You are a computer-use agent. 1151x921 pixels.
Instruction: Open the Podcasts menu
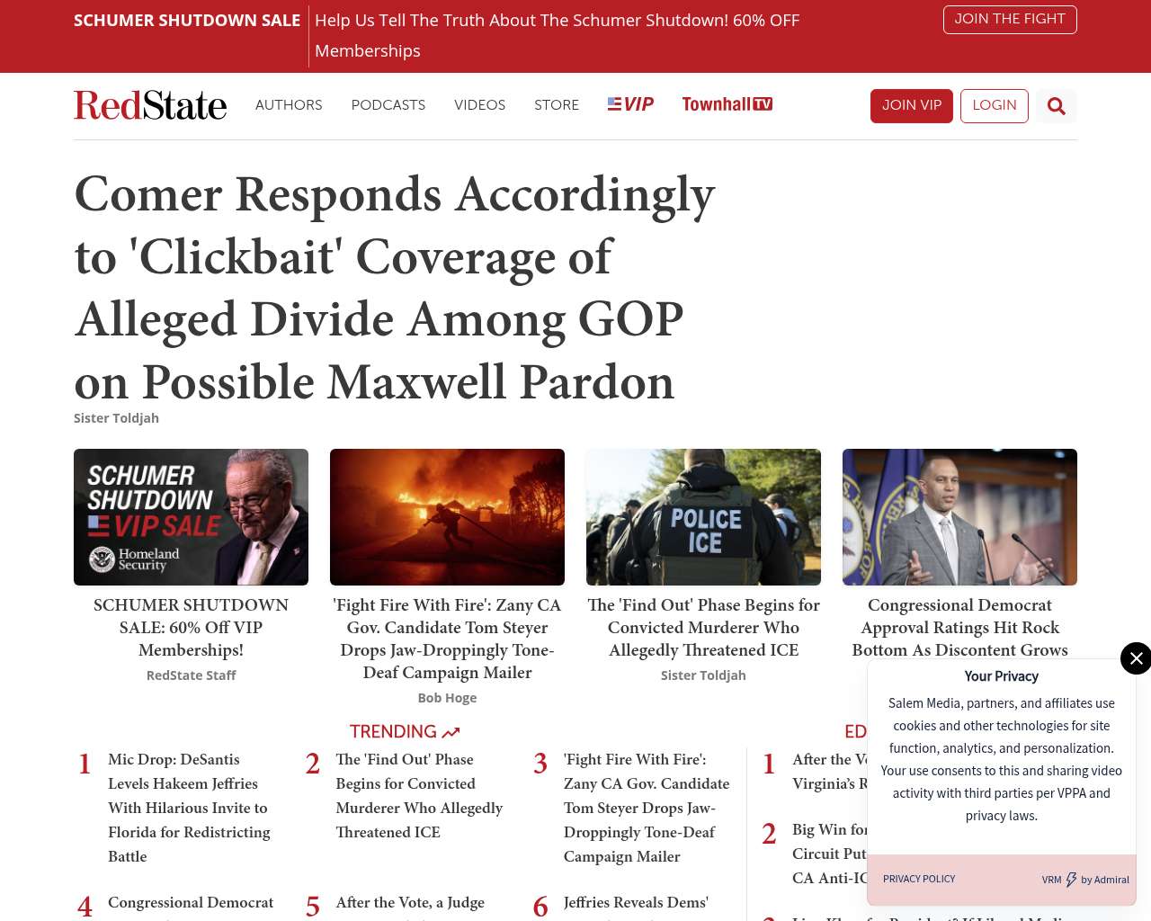click(x=388, y=105)
